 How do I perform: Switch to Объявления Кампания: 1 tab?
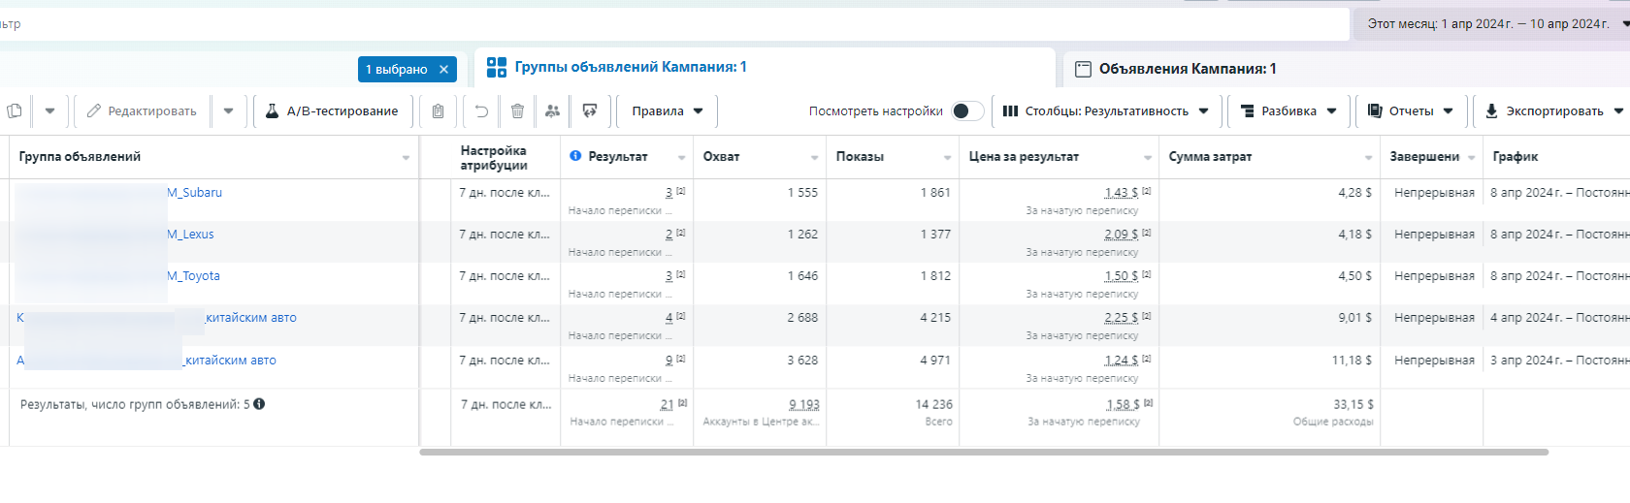1187,69
